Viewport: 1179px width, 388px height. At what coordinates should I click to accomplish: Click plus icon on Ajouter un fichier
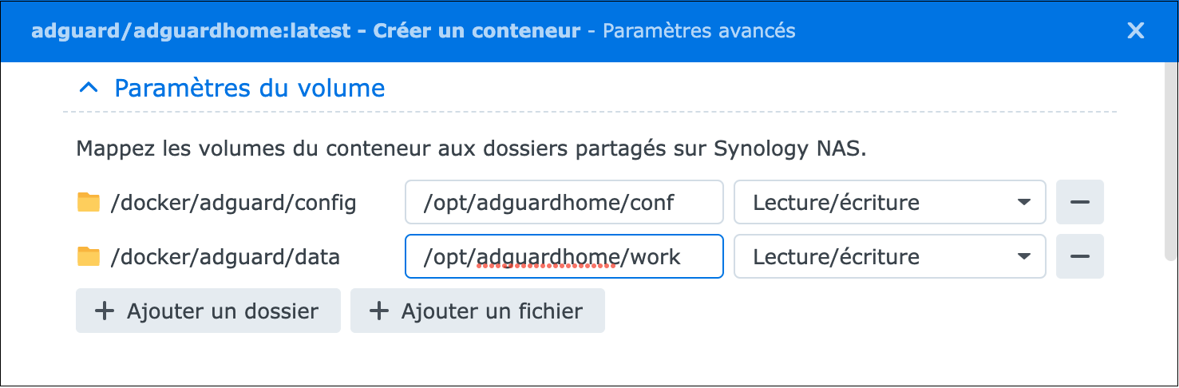tap(379, 311)
